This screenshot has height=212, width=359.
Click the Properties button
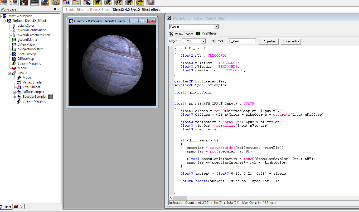point(269,41)
